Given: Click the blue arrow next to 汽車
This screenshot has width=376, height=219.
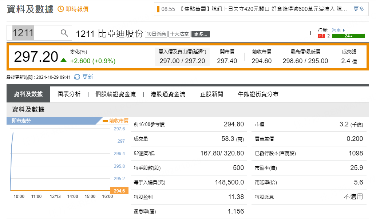Looking at the screenshot, I should coord(344,31).
